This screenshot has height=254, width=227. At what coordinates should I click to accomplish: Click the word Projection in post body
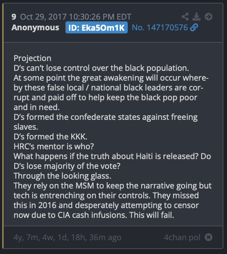click(32, 58)
